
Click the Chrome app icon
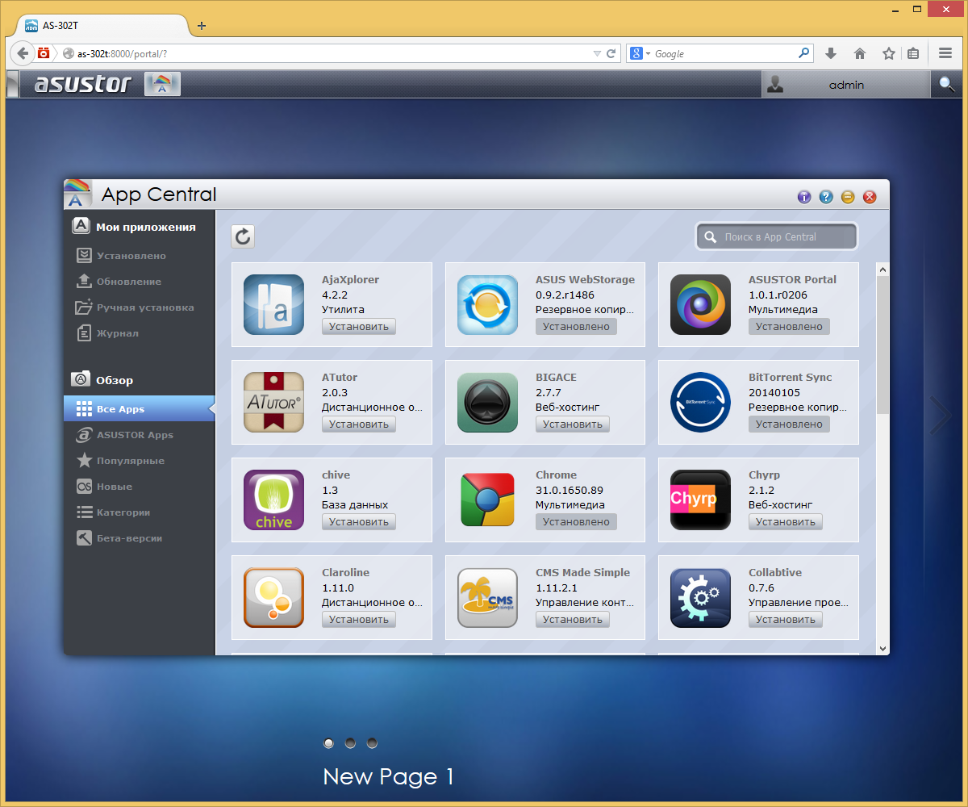487,500
